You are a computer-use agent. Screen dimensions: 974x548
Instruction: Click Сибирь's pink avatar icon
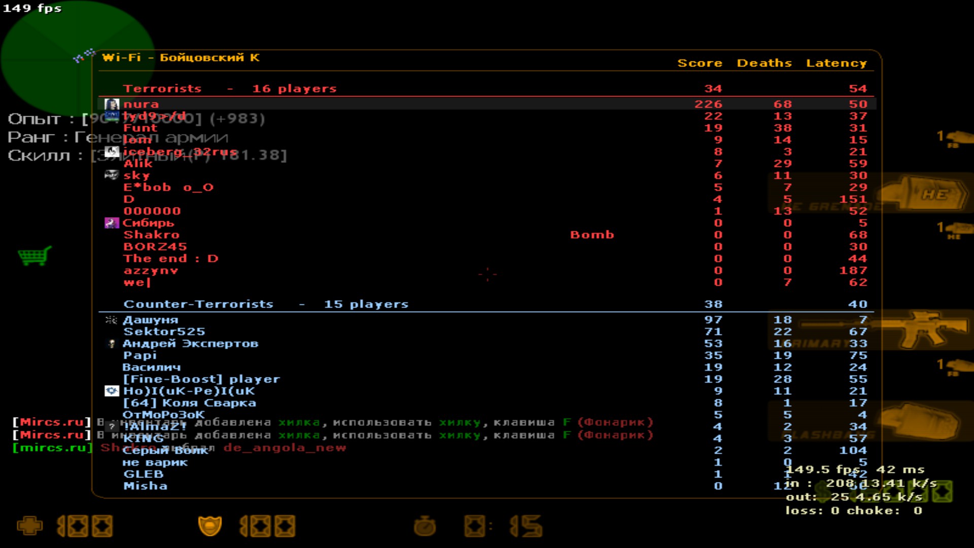point(111,223)
